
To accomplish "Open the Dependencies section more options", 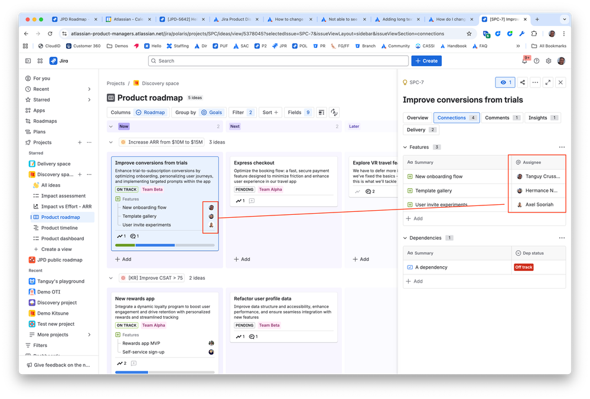I will pos(562,238).
